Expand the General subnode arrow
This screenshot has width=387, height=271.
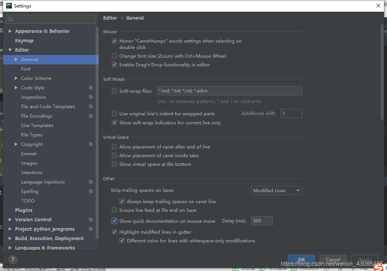16,59
